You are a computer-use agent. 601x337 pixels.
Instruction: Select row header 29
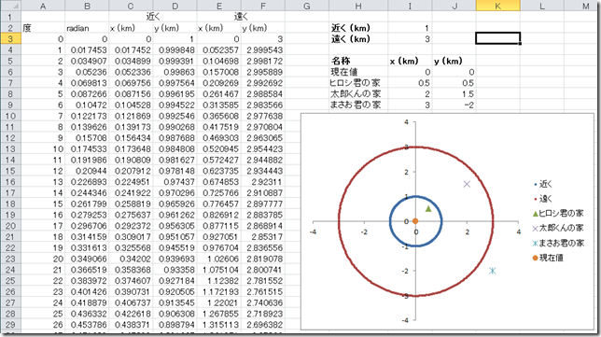10,325
